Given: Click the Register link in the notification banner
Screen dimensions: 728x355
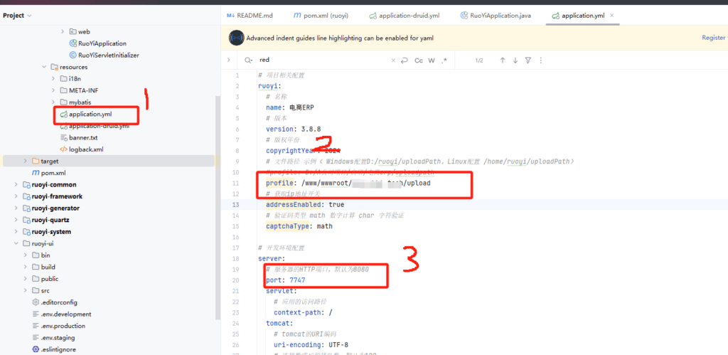Looking at the screenshot, I should [713, 38].
